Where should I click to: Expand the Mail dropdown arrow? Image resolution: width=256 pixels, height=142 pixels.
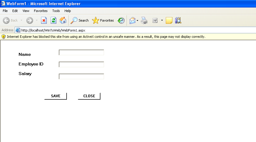click(137, 20)
